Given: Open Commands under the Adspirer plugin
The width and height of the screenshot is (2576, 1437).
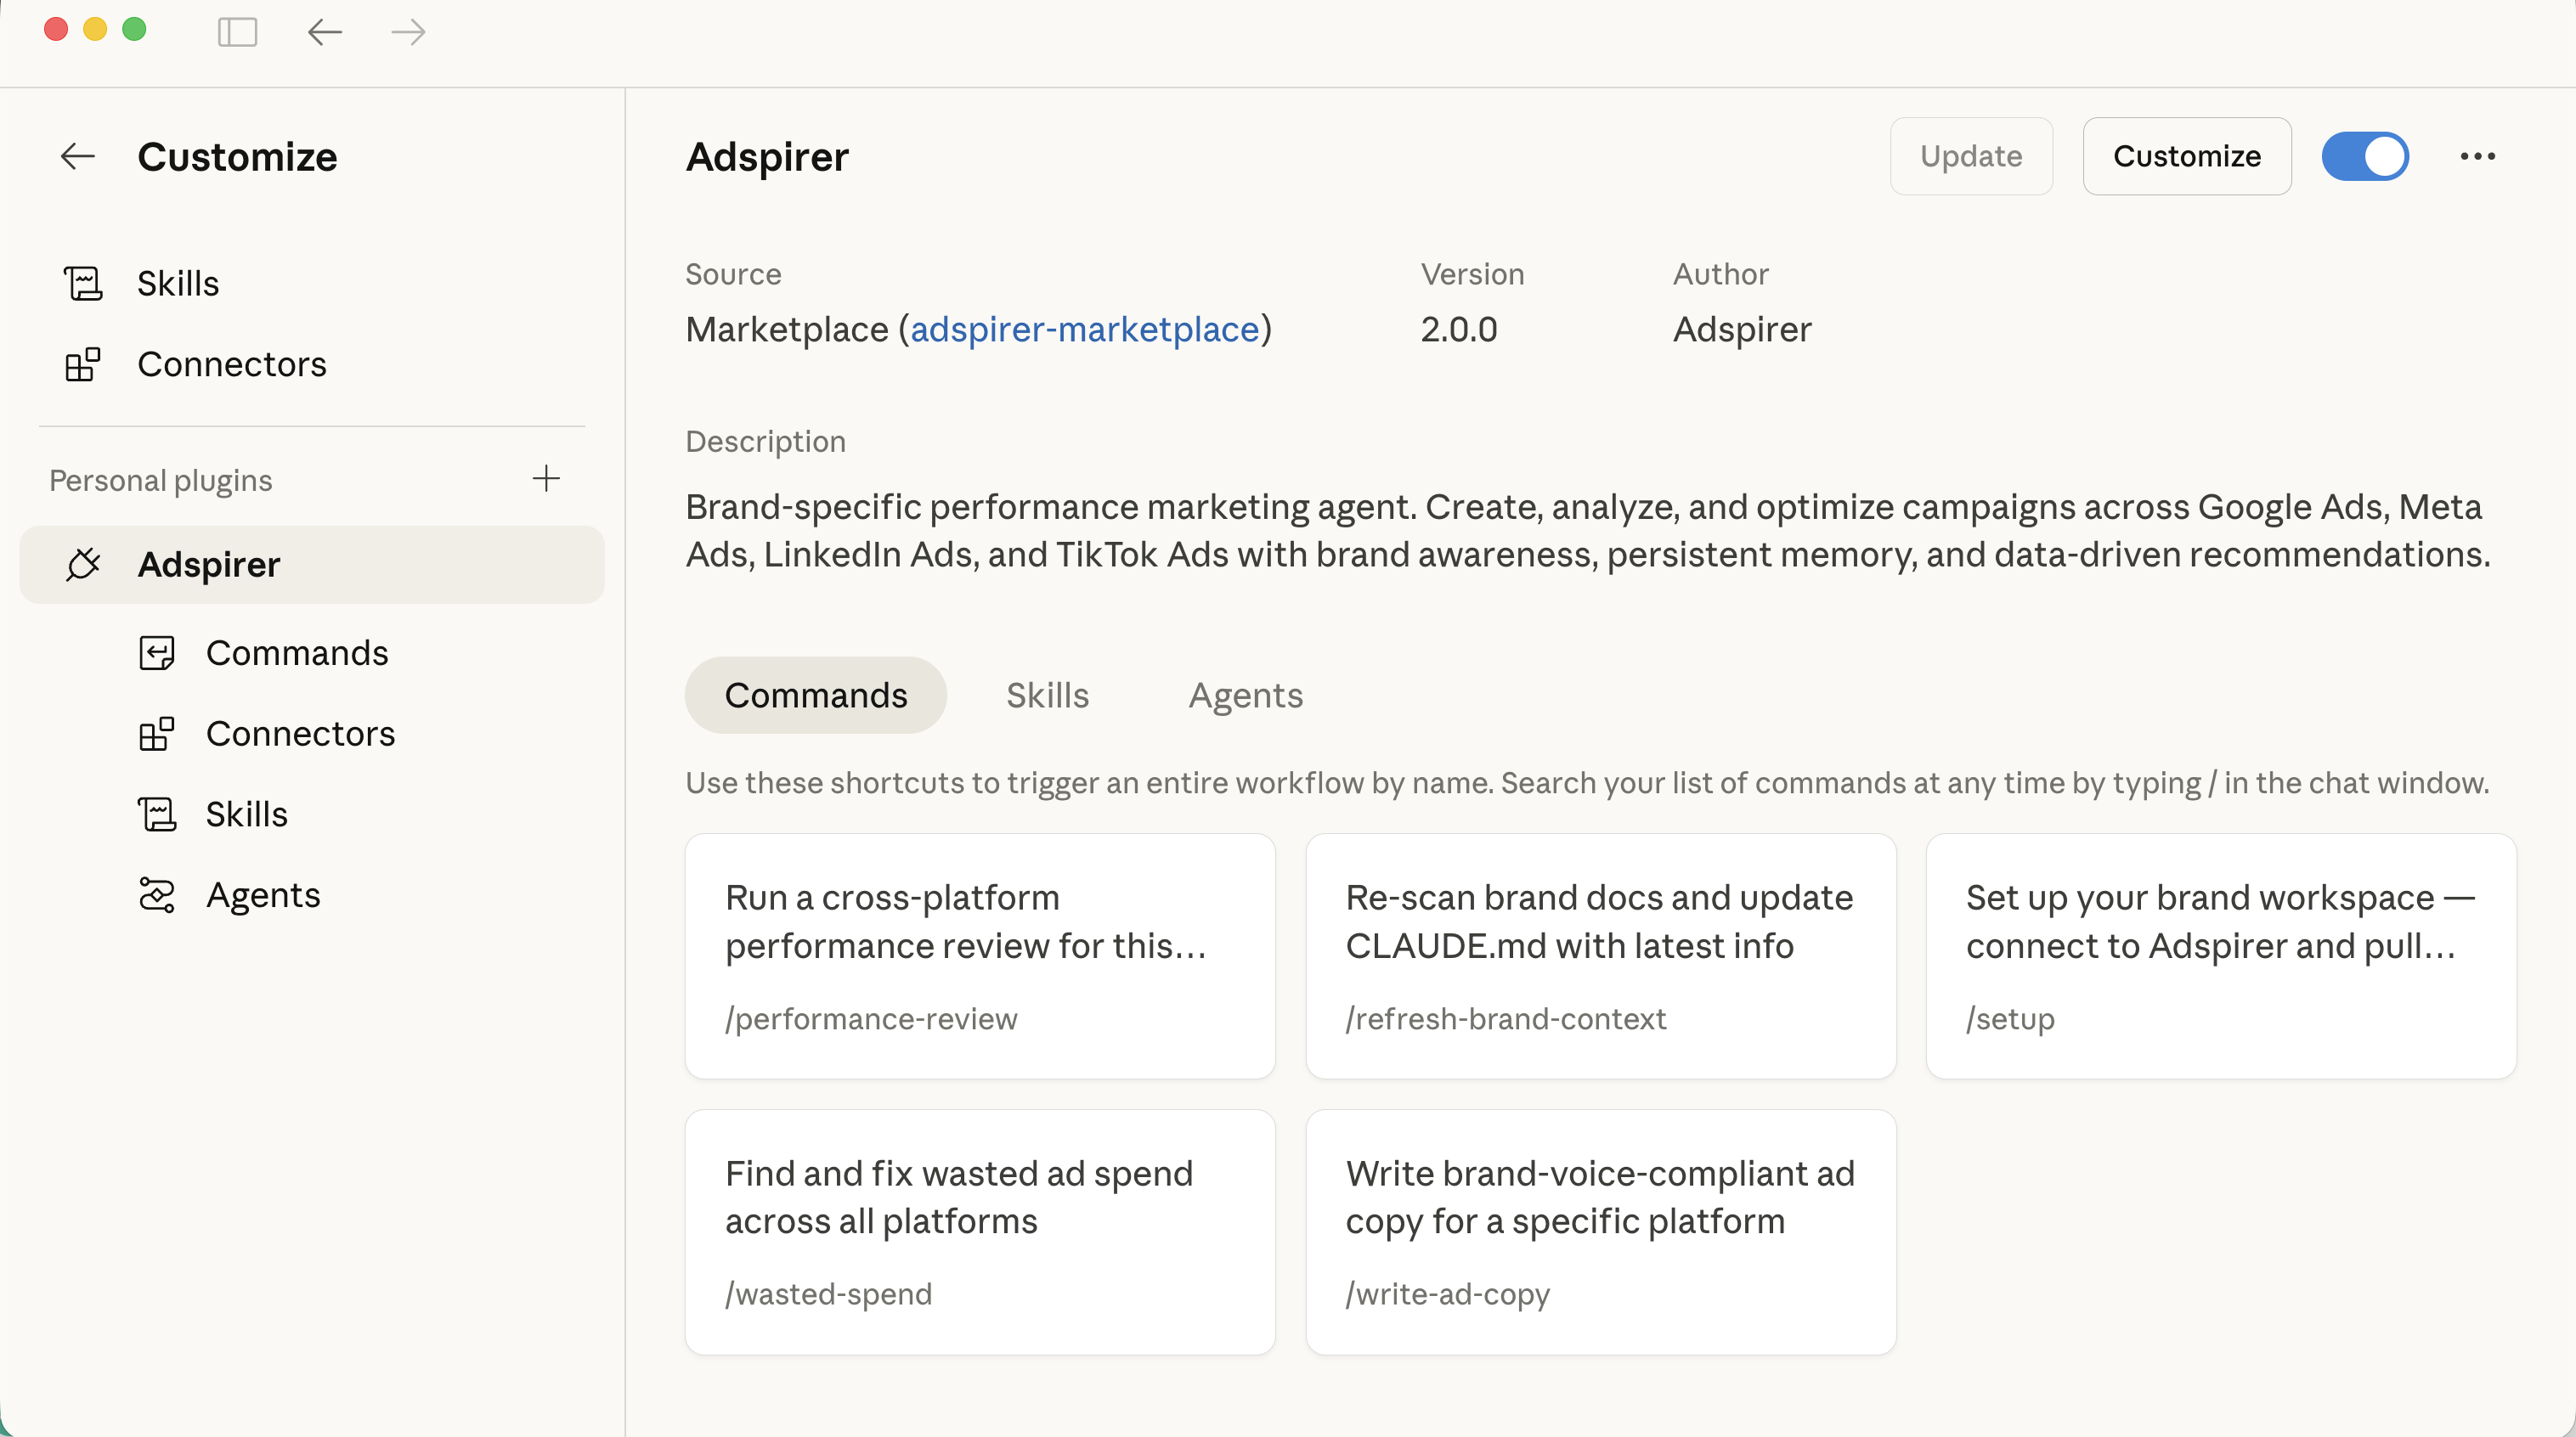Looking at the screenshot, I should coord(297,652).
